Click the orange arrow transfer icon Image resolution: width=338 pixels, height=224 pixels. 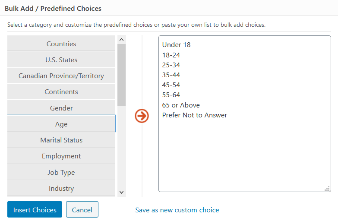(142, 116)
